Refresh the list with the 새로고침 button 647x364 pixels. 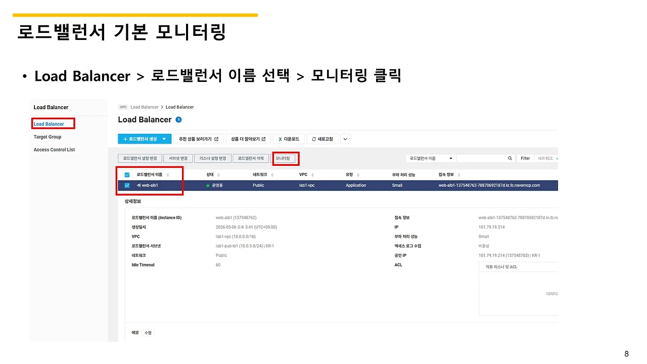322,139
